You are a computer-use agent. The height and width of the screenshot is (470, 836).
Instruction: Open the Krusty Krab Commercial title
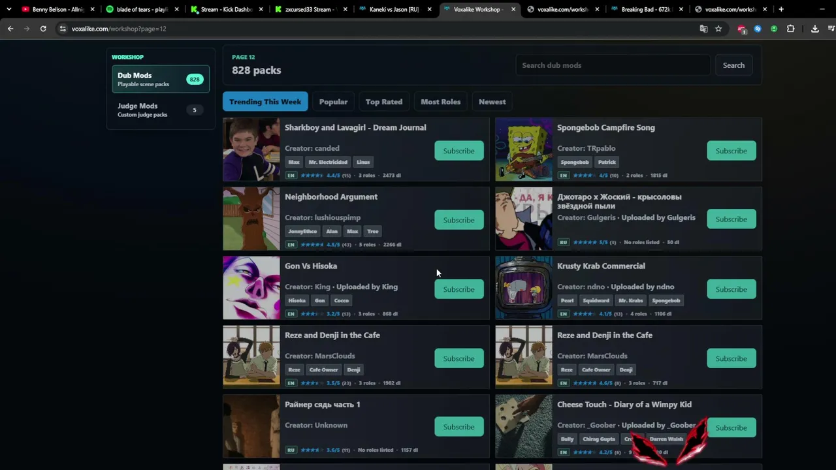tap(601, 266)
